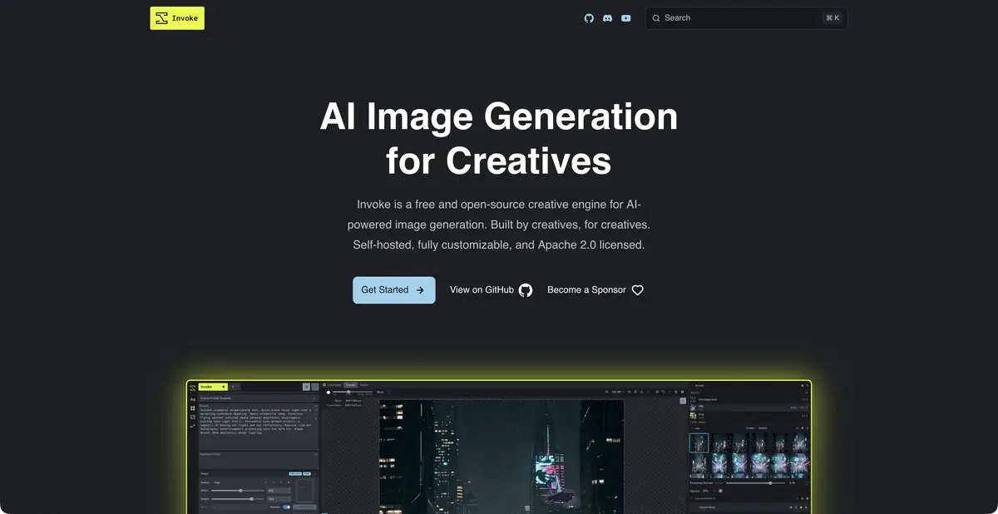The height and width of the screenshot is (514, 998).
Task: Click the "AI Image Generation for Creatives" heading
Action: click(x=499, y=137)
